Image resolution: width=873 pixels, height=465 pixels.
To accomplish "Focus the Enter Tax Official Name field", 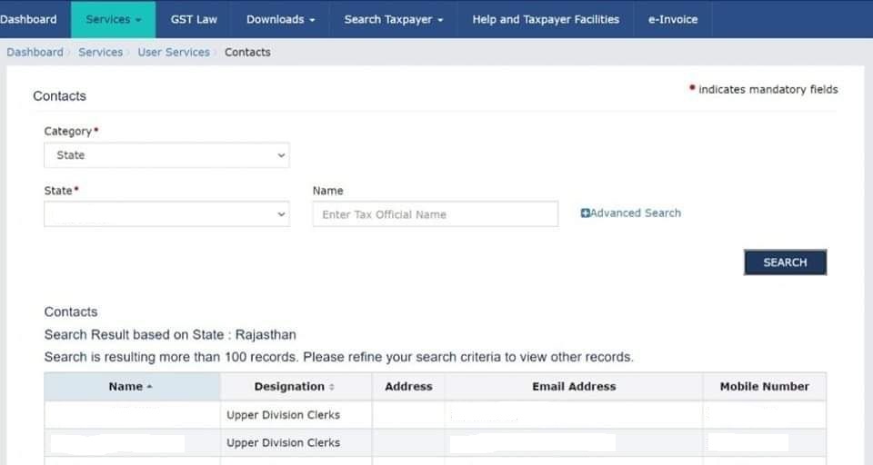I will [x=435, y=214].
